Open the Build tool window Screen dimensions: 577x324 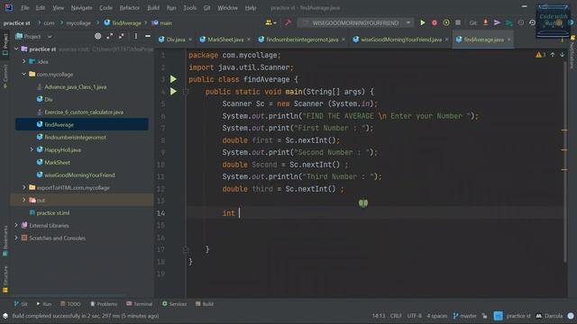[205, 304]
